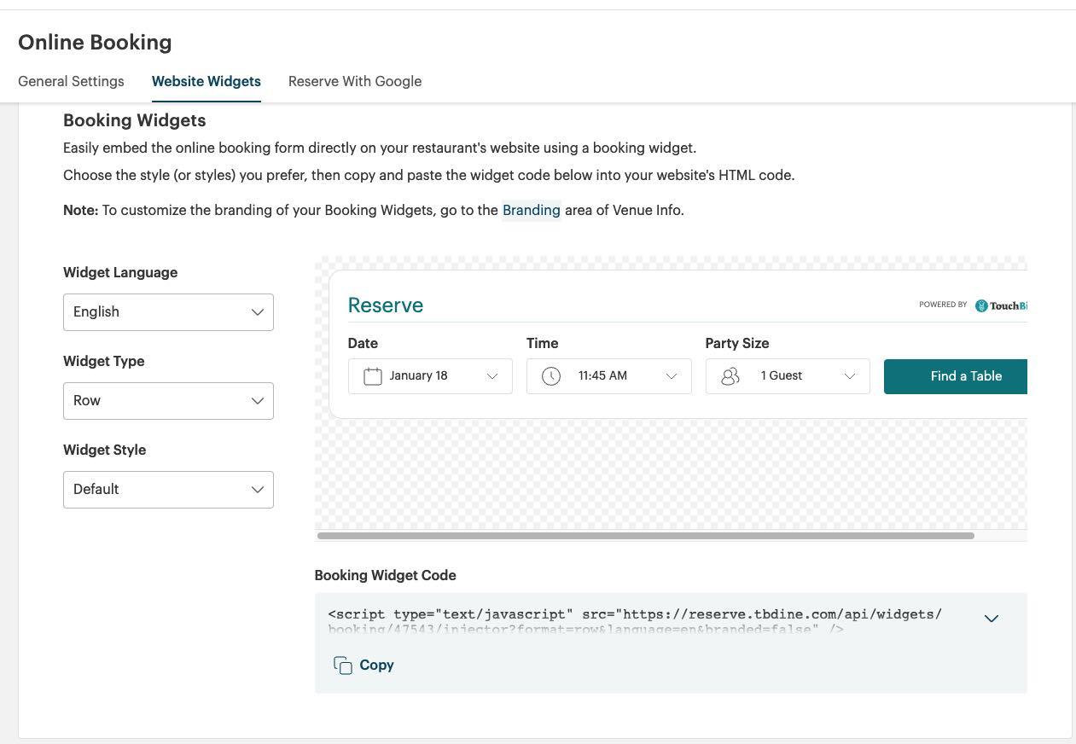Expand the Booking Widget Code box
This screenshot has height=744, width=1076.
point(992,618)
